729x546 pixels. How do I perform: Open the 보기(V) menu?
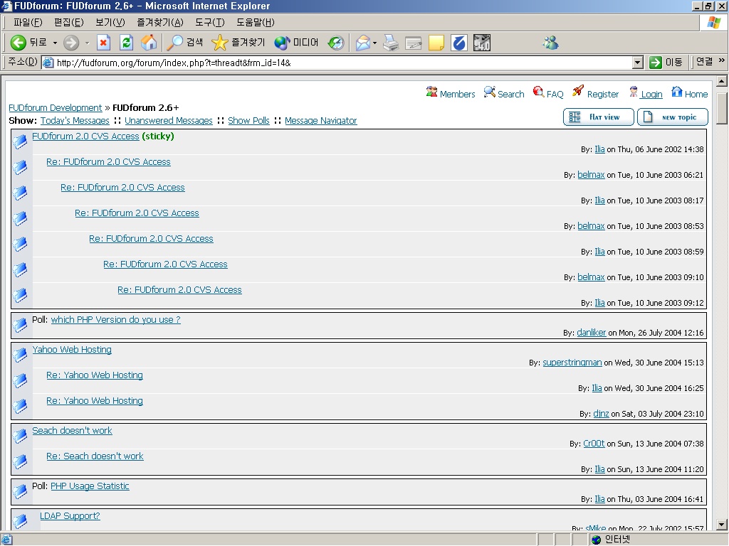pos(110,22)
